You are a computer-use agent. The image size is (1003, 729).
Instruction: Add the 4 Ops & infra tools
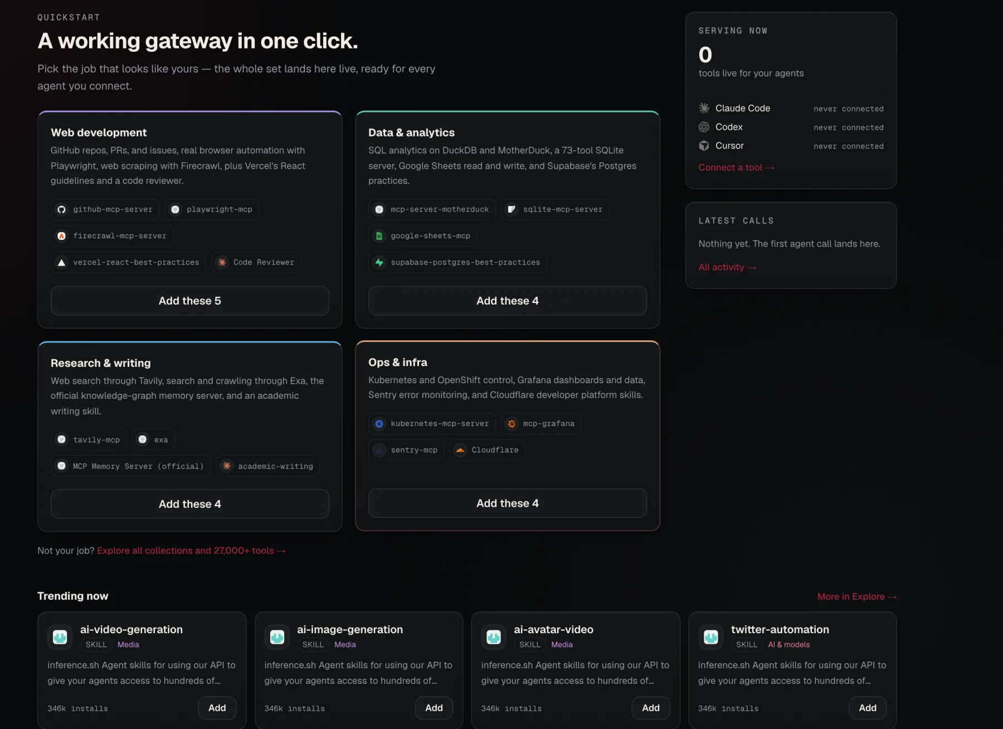(x=508, y=503)
